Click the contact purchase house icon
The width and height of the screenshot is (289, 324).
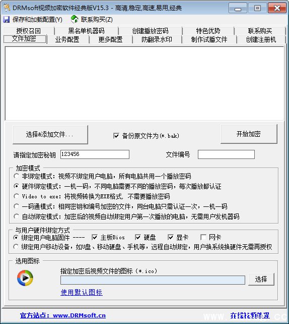(75, 19)
